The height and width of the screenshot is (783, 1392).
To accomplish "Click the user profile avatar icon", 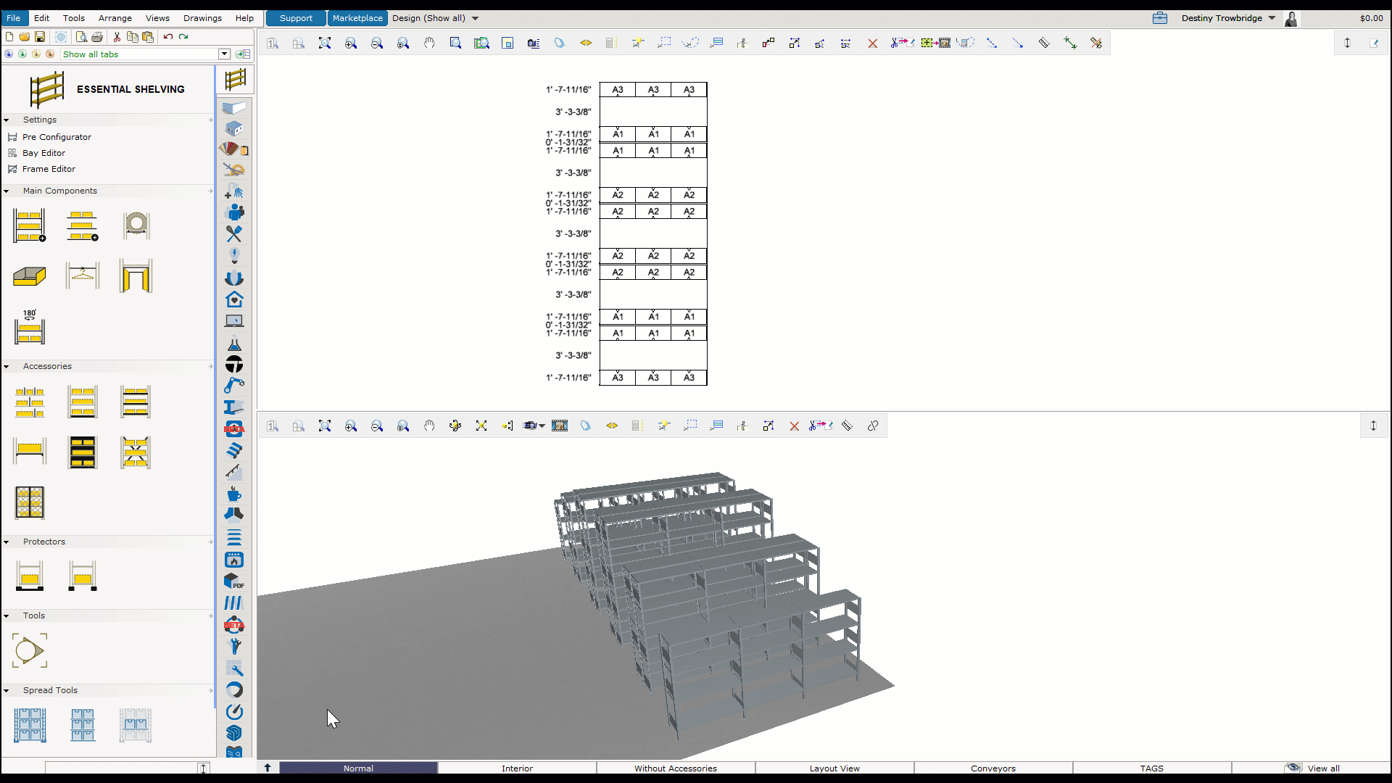I will [x=1291, y=19].
